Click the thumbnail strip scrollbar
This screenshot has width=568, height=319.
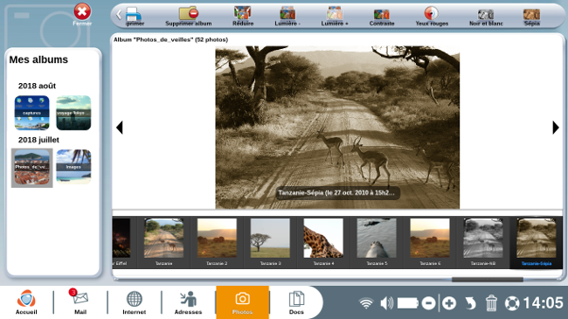point(488,280)
